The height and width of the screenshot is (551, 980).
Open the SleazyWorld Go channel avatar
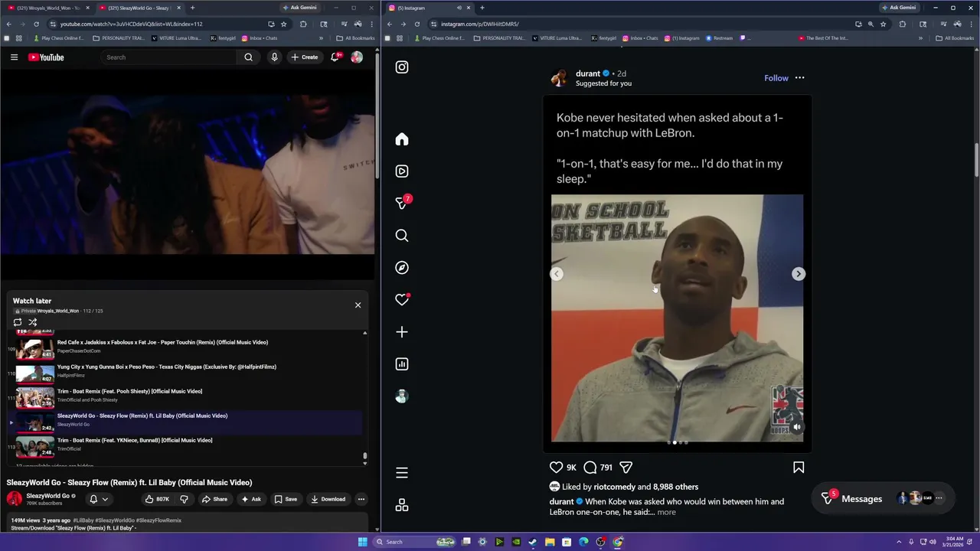tap(15, 499)
